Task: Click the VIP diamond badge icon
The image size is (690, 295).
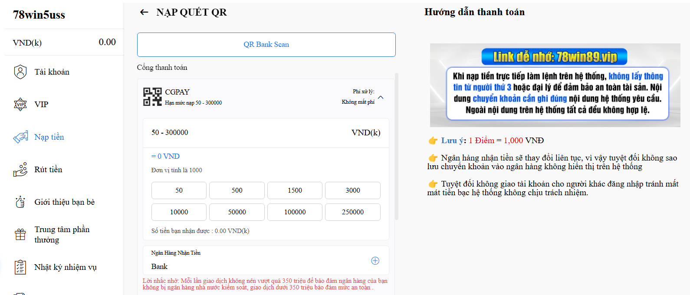Action: 20,105
